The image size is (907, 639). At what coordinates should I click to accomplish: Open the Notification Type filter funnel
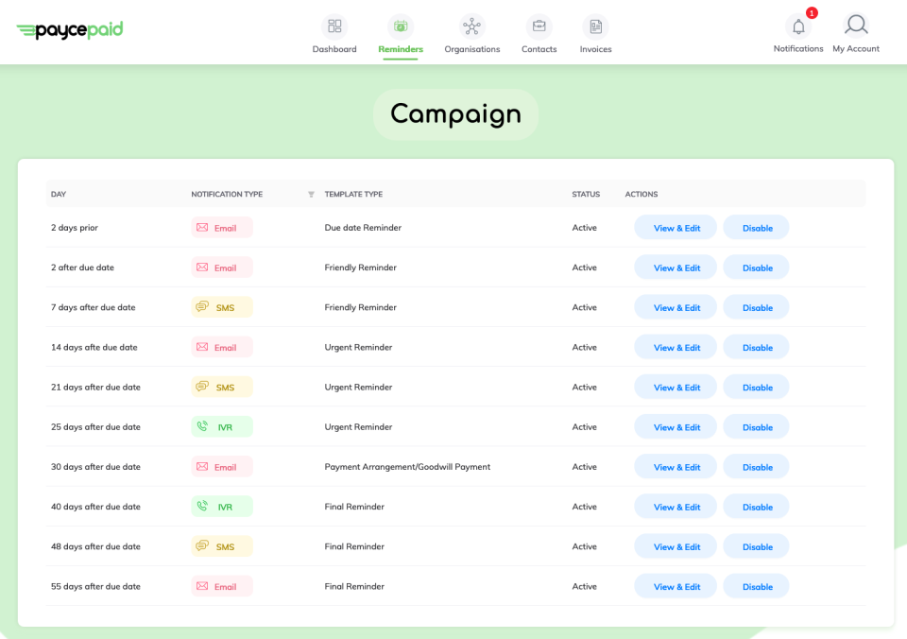click(311, 195)
